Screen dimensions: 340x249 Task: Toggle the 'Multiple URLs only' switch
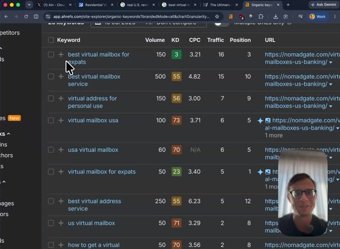221,23
